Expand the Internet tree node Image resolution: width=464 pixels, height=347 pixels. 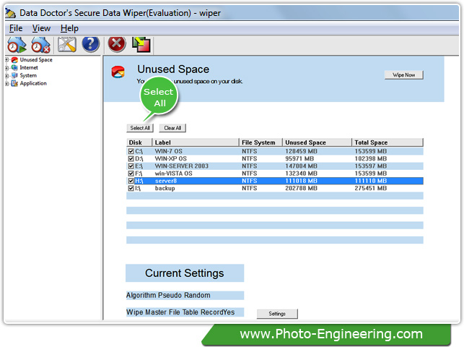click(6, 68)
